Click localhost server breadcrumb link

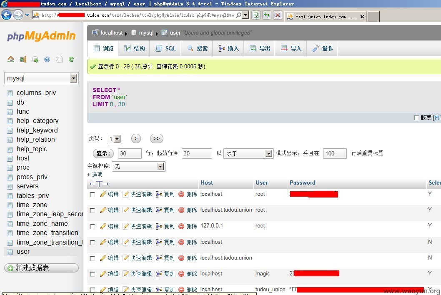pyautogui.click(x=111, y=32)
